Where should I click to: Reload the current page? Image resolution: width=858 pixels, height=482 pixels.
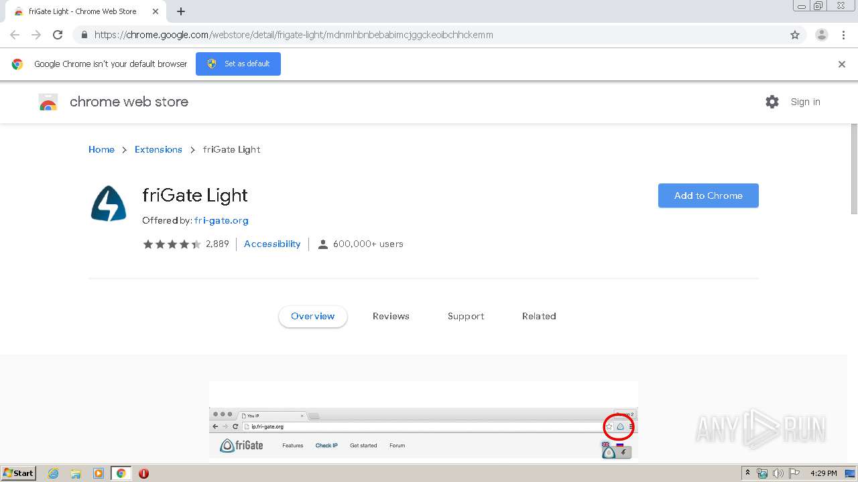pos(58,35)
